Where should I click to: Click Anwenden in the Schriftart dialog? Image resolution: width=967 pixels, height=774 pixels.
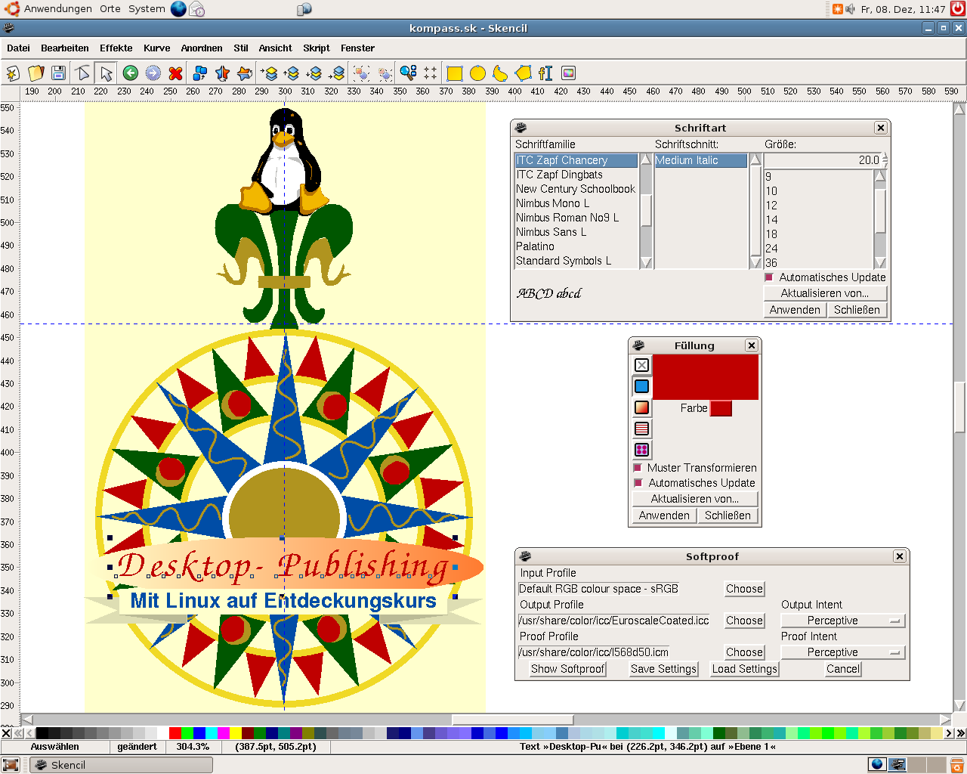795,310
